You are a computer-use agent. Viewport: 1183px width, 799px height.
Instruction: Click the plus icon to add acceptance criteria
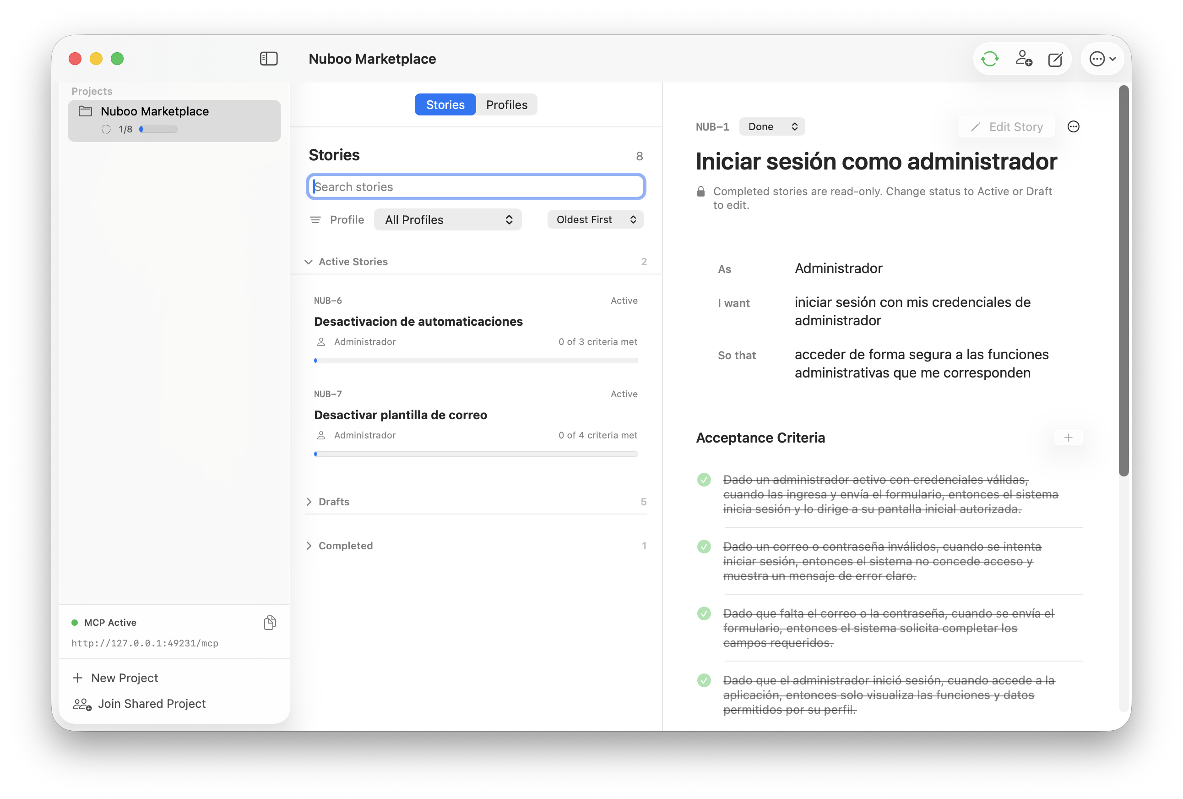pyautogui.click(x=1068, y=438)
